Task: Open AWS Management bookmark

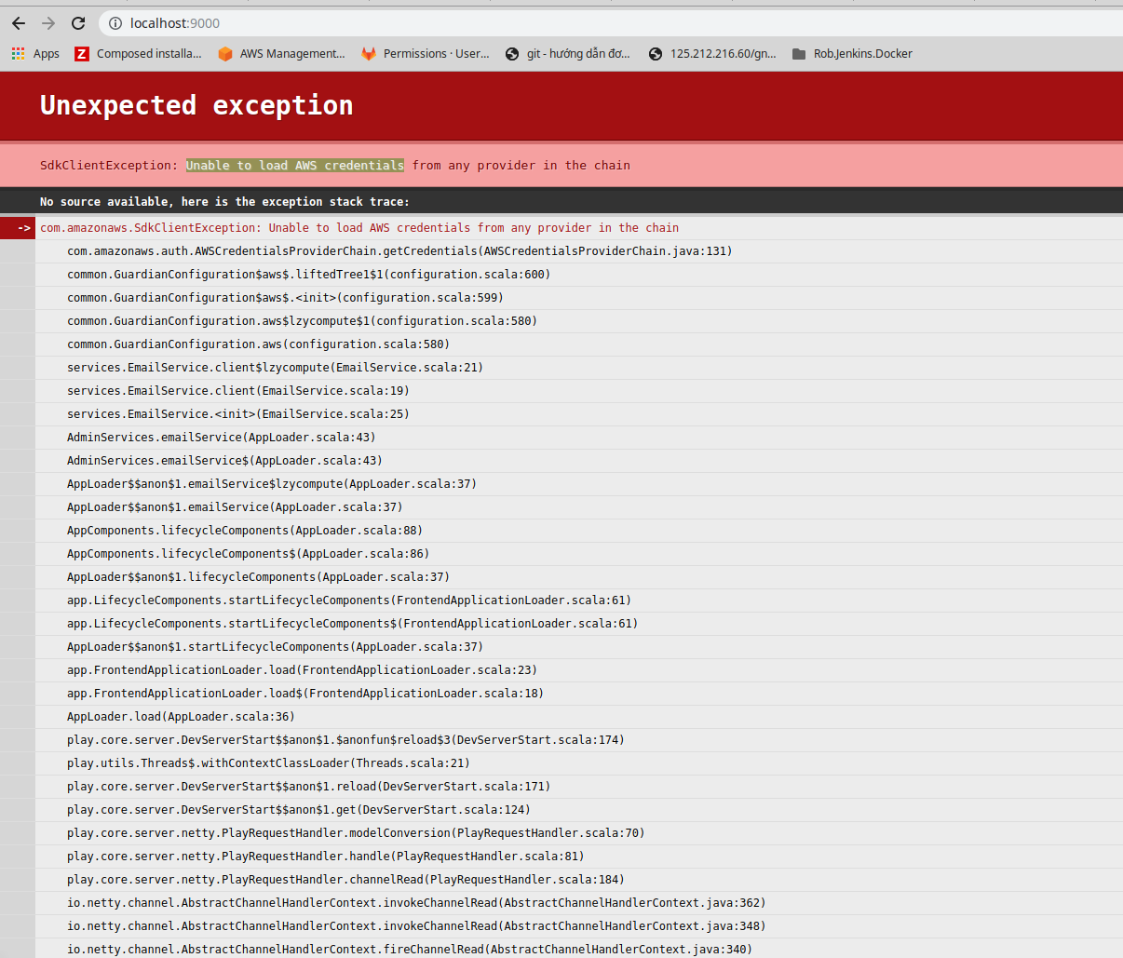Action: (281, 54)
